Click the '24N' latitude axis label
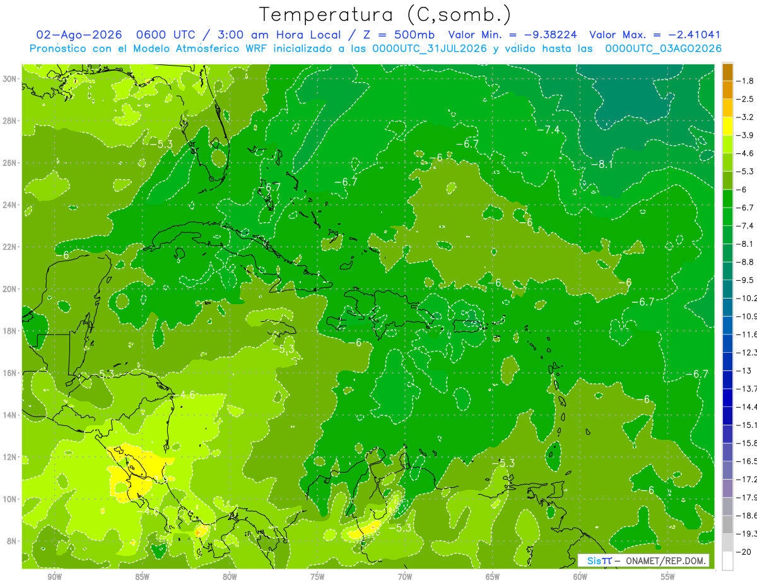Screen dimensions: 757x585 [x=9, y=205]
